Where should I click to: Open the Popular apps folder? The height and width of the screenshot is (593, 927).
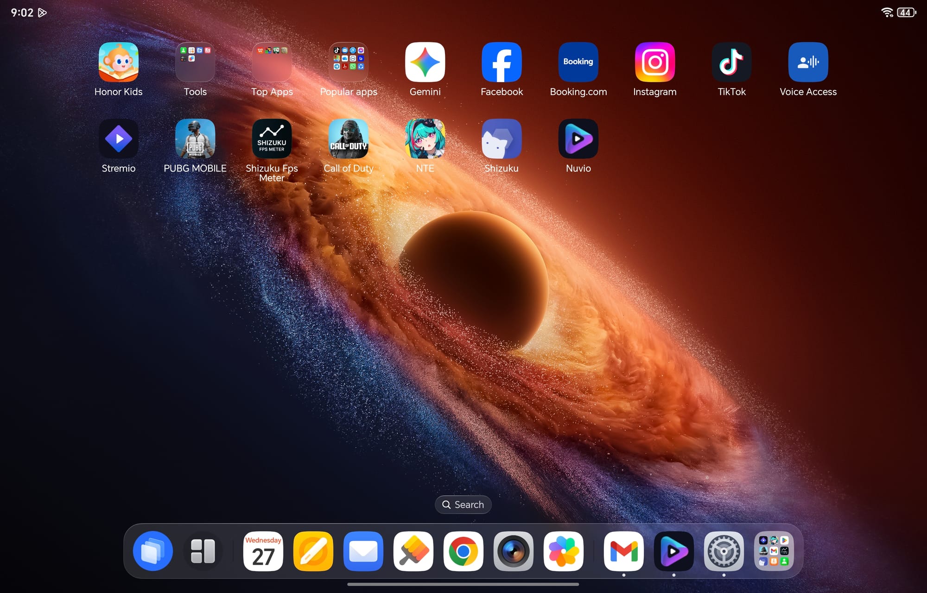(349, 62)
